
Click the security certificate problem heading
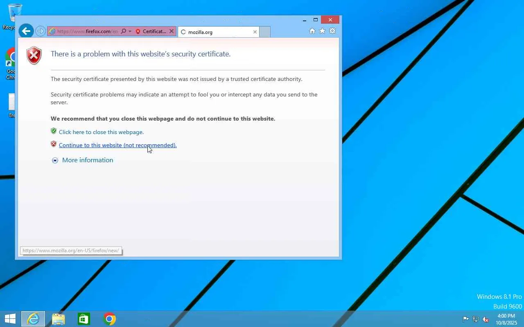pos(140,54)
